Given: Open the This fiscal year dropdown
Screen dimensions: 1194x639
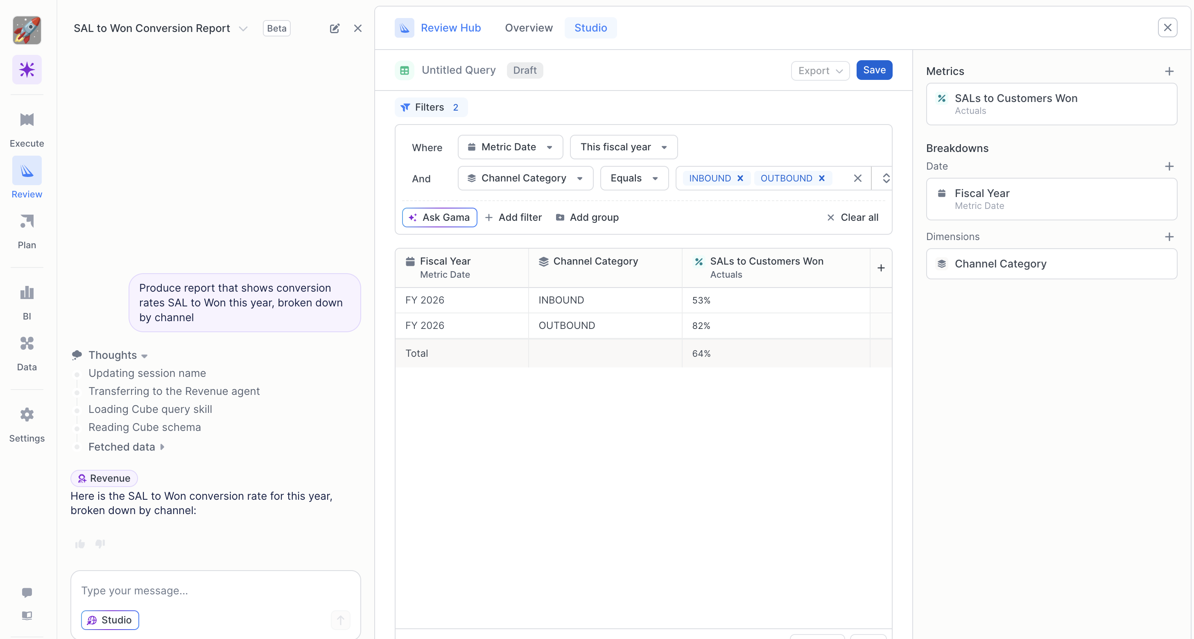Looking at the screenshot, I should click(624, 147).
